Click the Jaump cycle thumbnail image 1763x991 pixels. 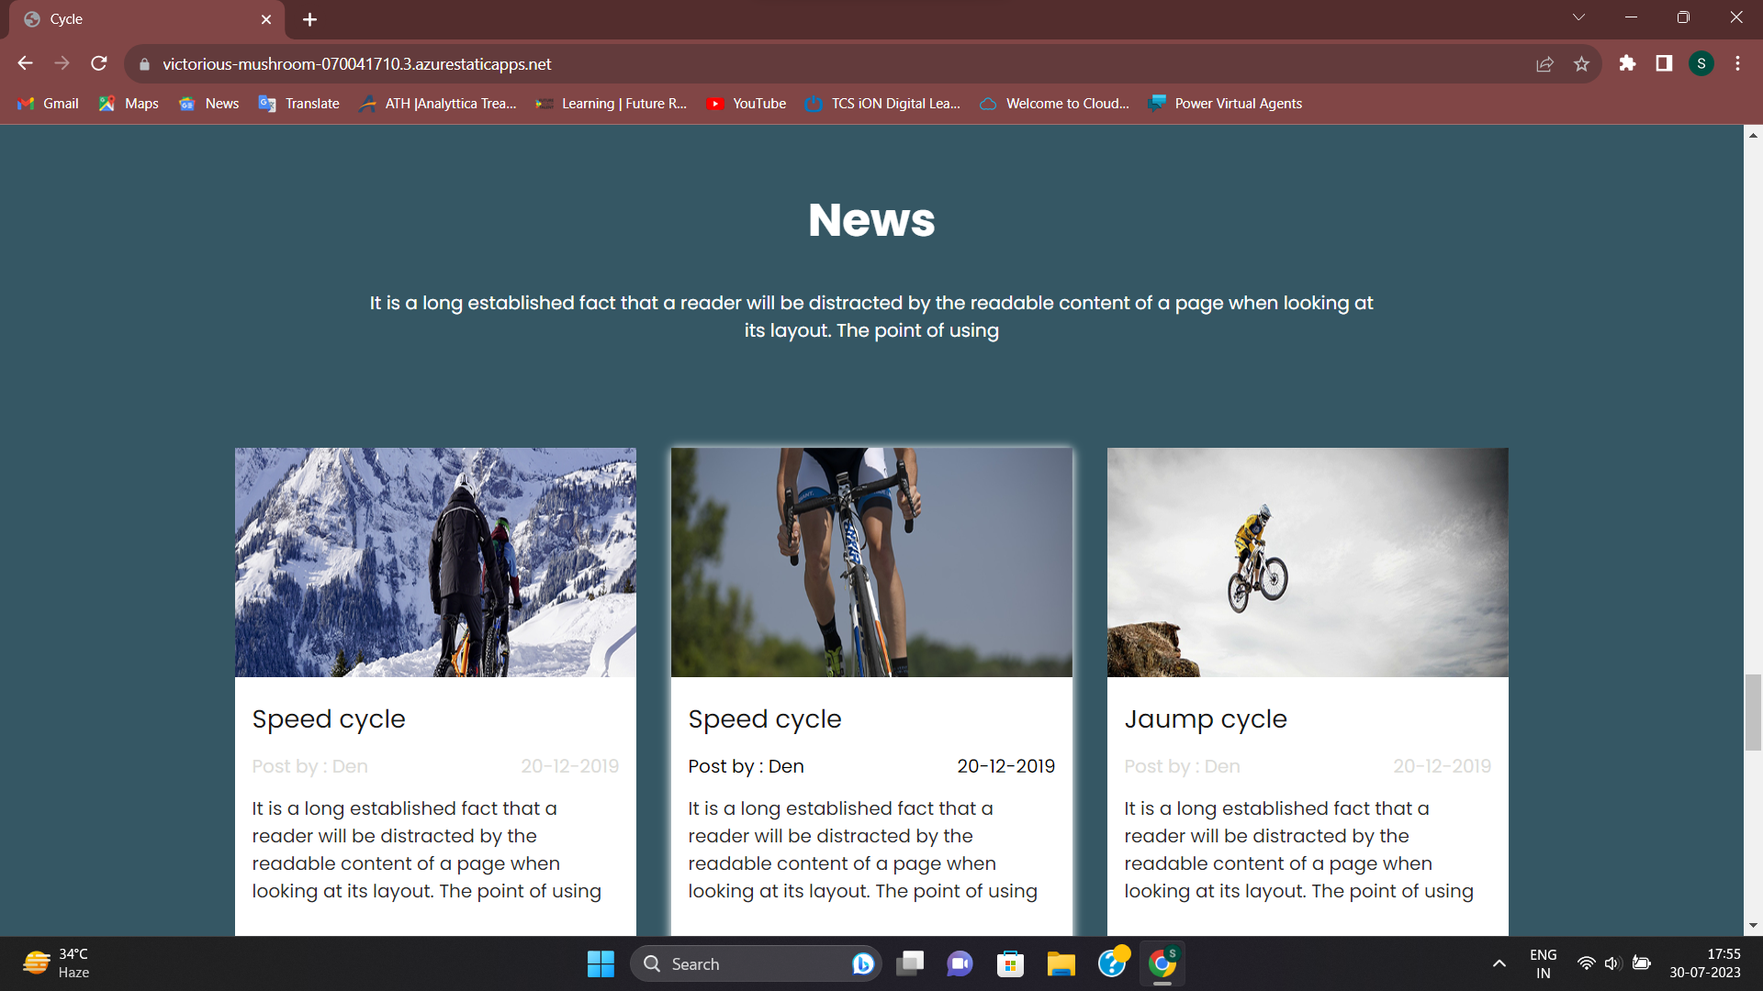click(1307, 562)
